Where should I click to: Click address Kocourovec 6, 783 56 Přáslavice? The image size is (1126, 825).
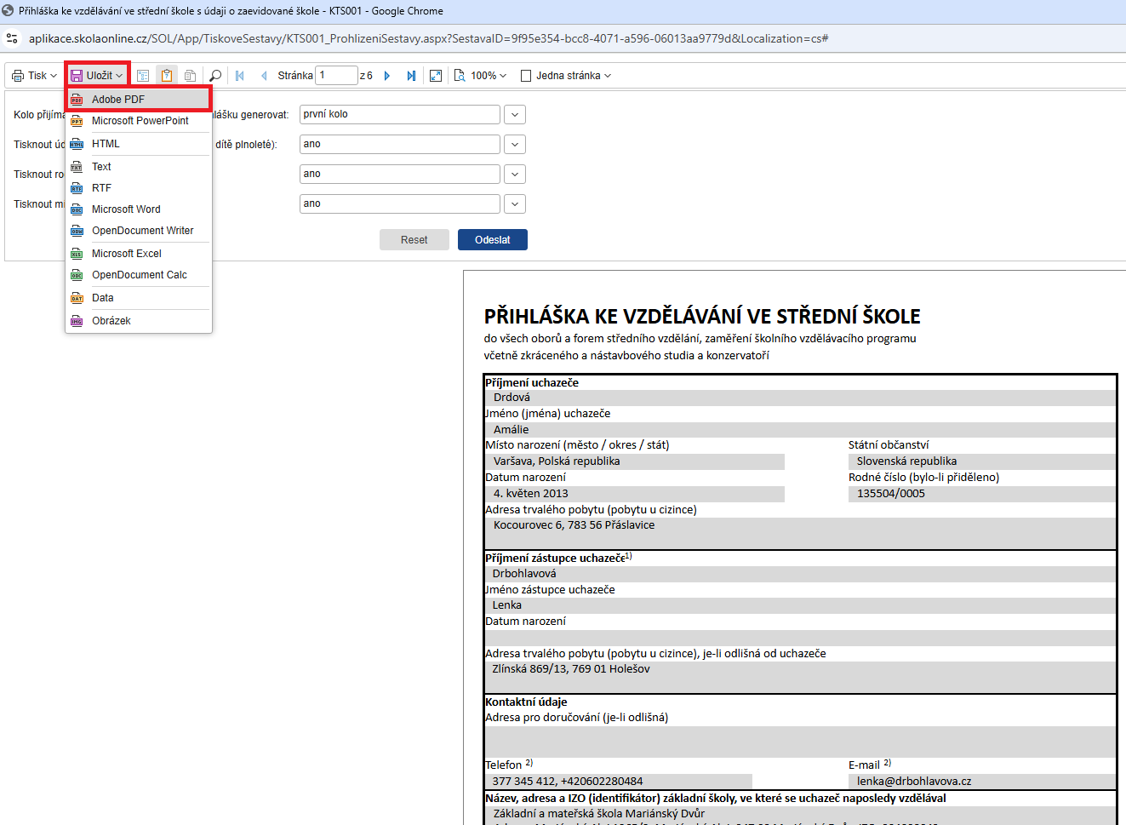(x=574, y=525)
